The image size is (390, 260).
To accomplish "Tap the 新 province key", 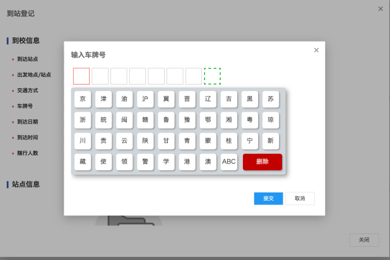I will (x=271, y=141).
